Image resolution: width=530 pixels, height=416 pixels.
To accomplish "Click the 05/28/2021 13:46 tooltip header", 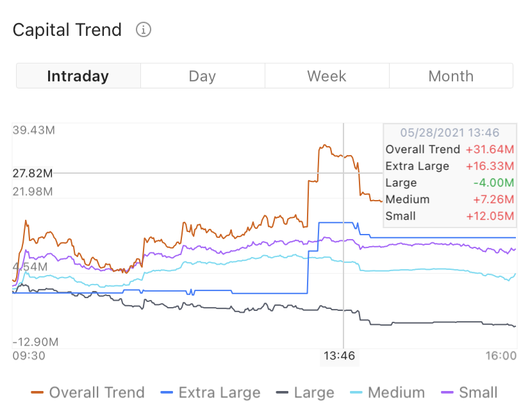I will pyautogui.click(x=449, y=133).
